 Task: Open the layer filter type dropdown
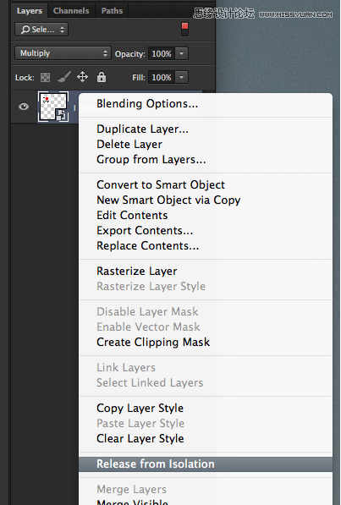coord(41,30)
